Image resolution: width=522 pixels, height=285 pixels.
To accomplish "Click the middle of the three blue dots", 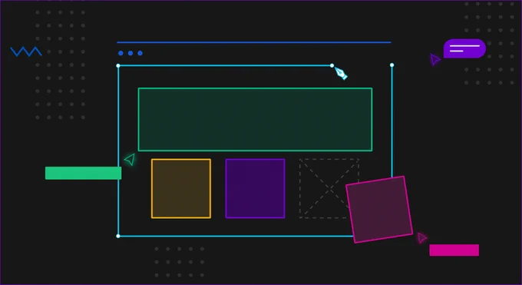I will [130, 53].
